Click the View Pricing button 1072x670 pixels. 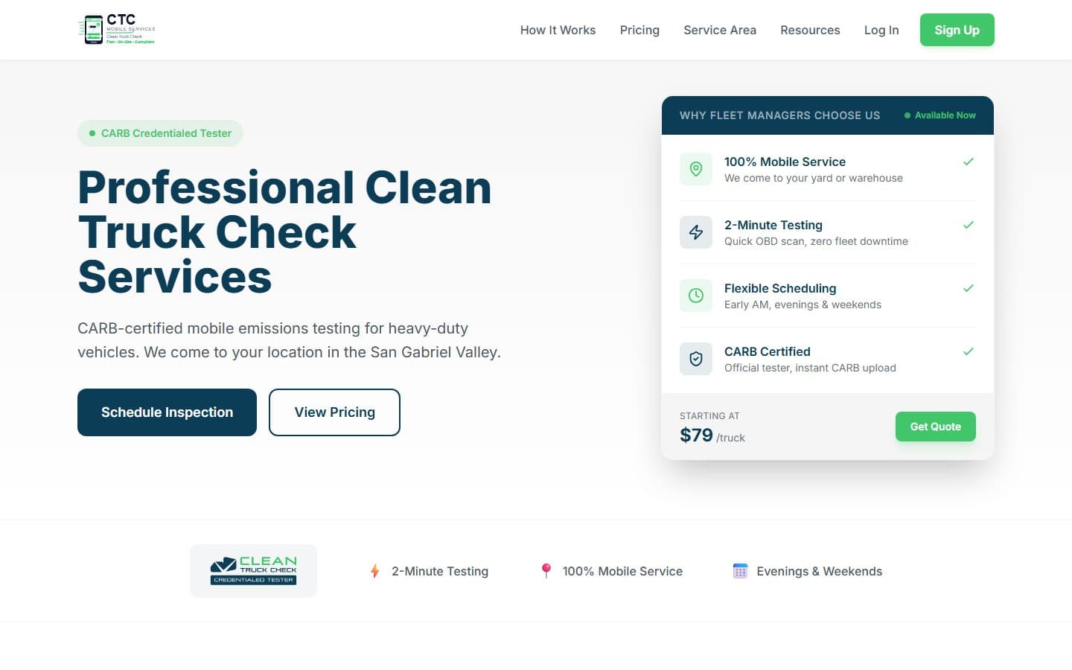click(x=334, y=412)
